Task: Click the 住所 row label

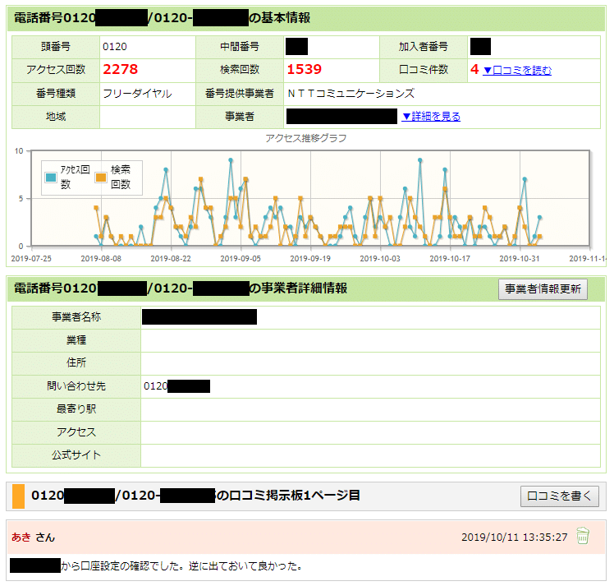Action: 76,363
